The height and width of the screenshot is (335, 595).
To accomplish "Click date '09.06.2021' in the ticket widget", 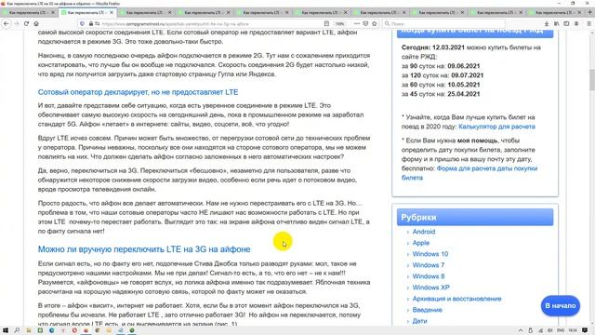I will coord(464,66).
